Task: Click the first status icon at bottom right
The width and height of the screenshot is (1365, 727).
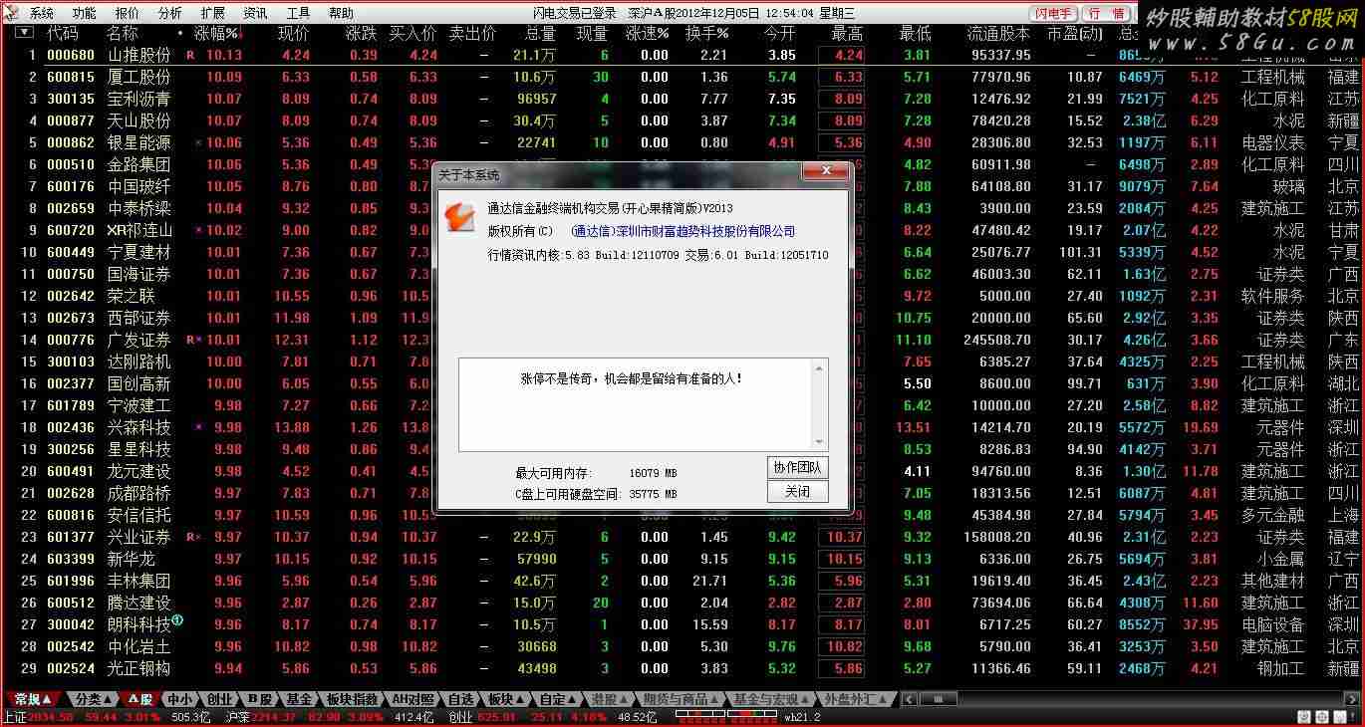Action: pos(1303,717)
